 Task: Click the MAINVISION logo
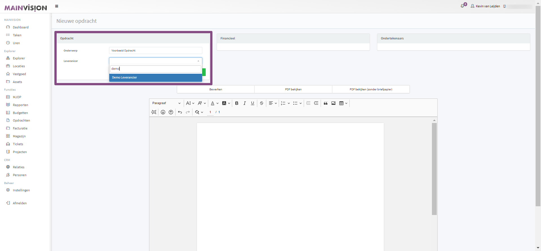pos(26,8)
